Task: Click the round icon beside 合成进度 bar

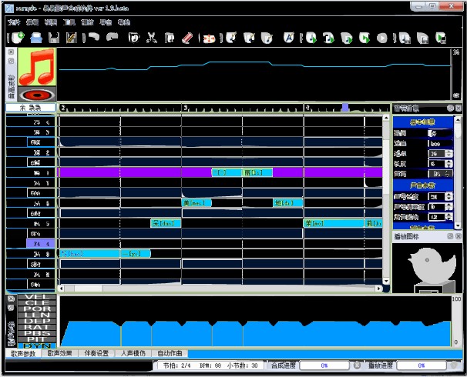Action: tap(357, 365)
